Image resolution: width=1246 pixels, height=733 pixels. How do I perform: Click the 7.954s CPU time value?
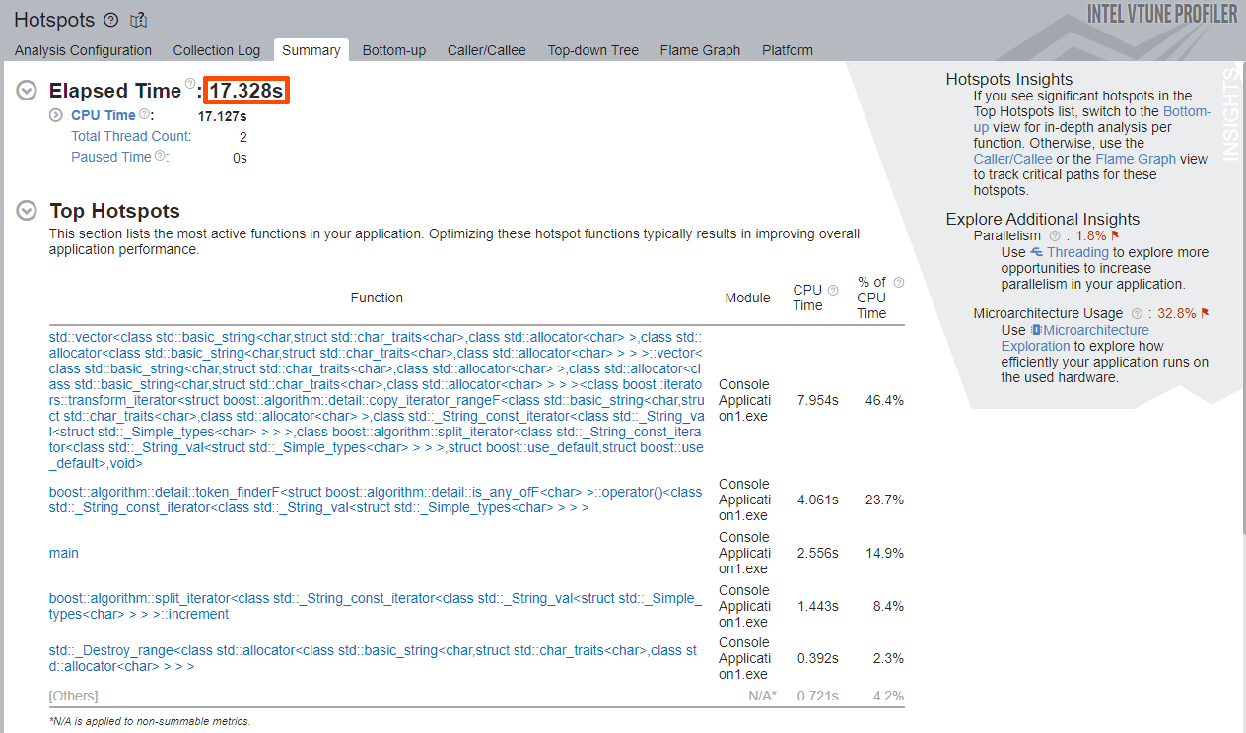coord(818,400)
